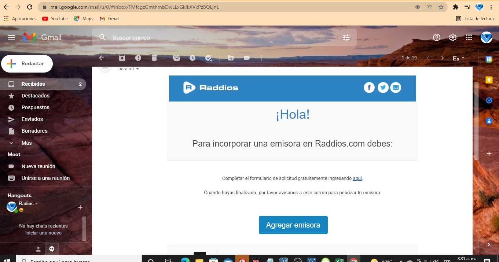
Task: Add email to Tasks
Action: coord(209,58)
